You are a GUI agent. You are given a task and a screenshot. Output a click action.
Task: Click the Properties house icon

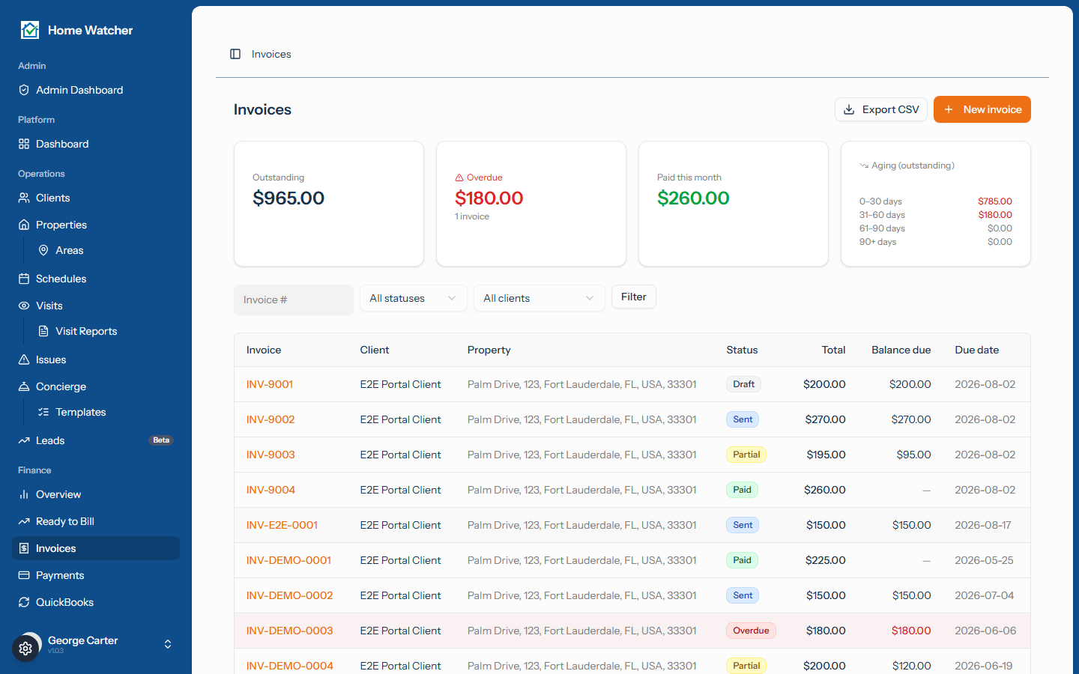point(24,225)
